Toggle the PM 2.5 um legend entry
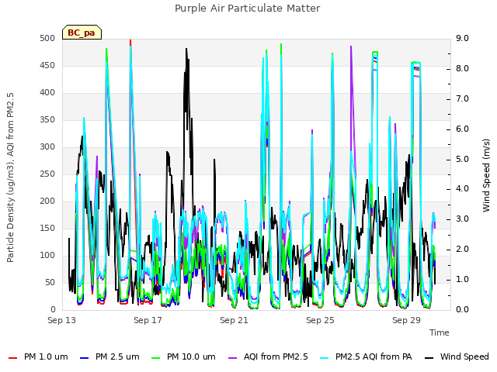 tap(109, 356)
